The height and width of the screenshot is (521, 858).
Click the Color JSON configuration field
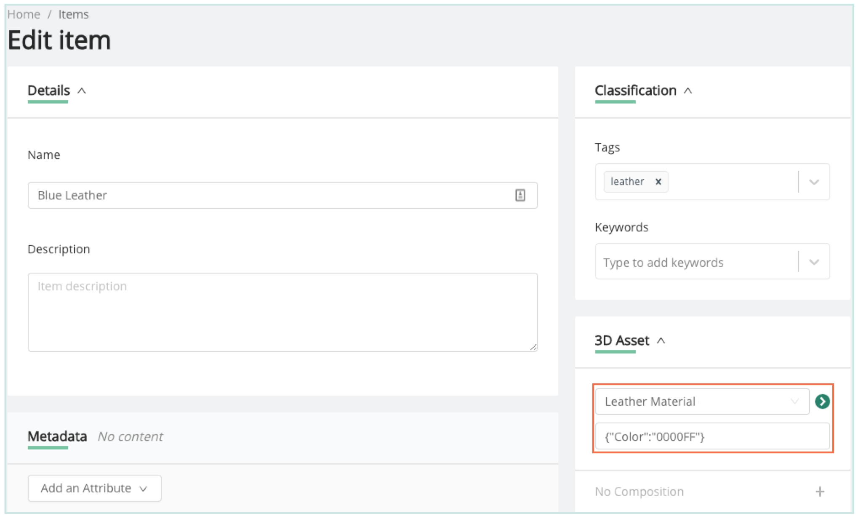pyautogui.click(x=711, y=437)
